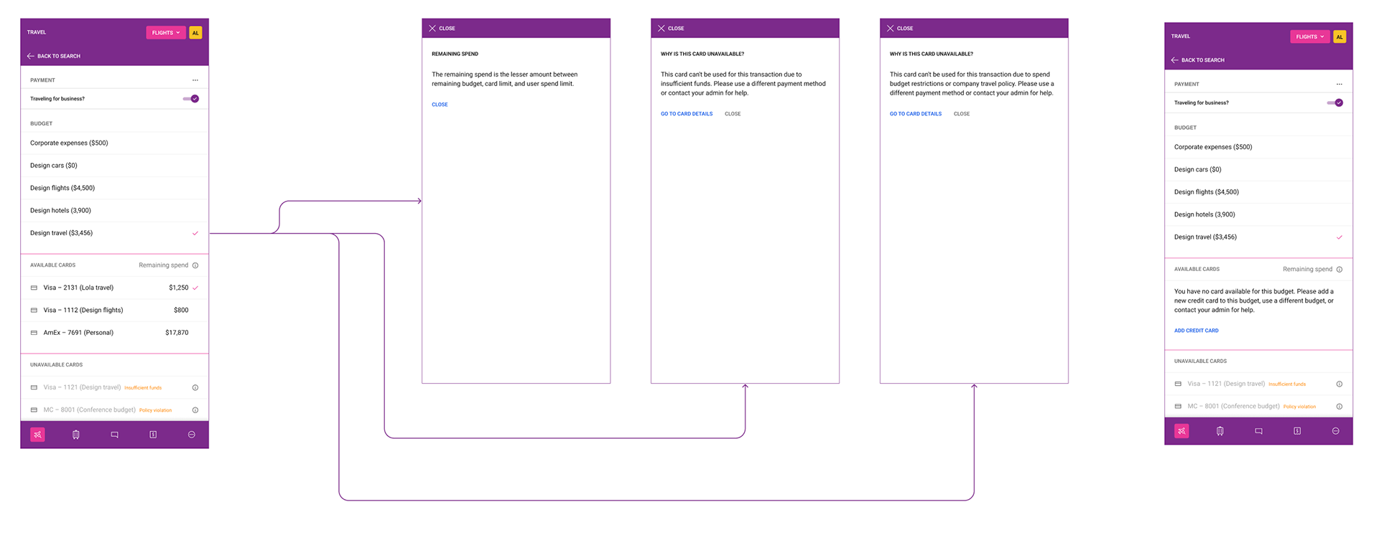Click info icon for MC 8001 below Add Credit Card

pyautogui.click(x=1339, y=407)
